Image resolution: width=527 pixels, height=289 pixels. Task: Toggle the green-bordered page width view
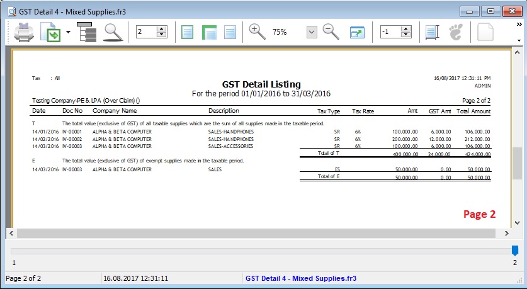click(208, 31)
